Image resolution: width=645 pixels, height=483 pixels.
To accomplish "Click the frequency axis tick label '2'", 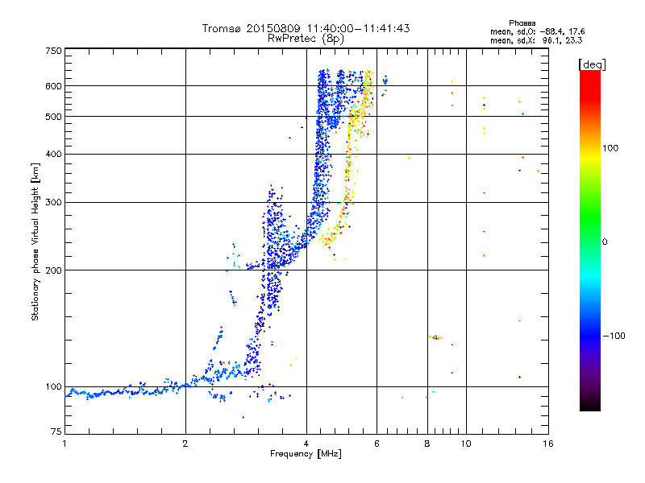I will [x=185, y=444].
